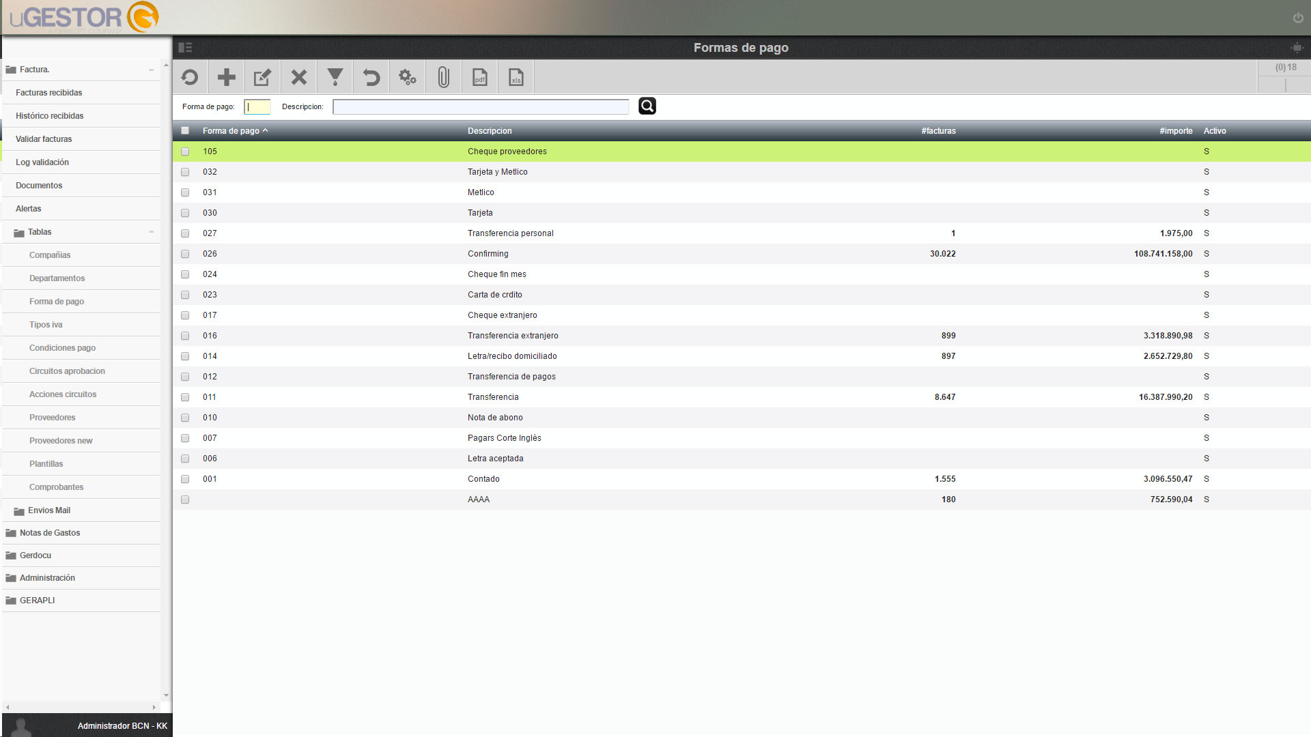Check the row 026 Confirming
Screen dimensions: 1311x737
click(x=185, y=254)
